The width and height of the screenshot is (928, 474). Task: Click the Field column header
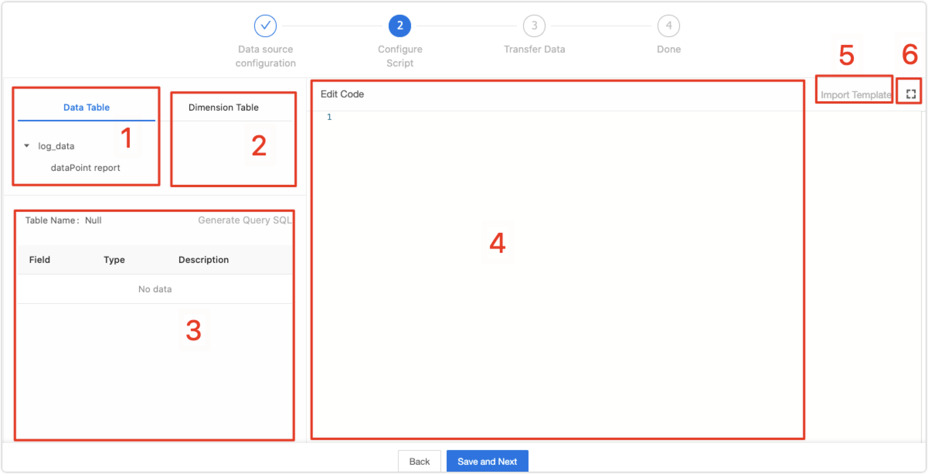tap(39, 259)
